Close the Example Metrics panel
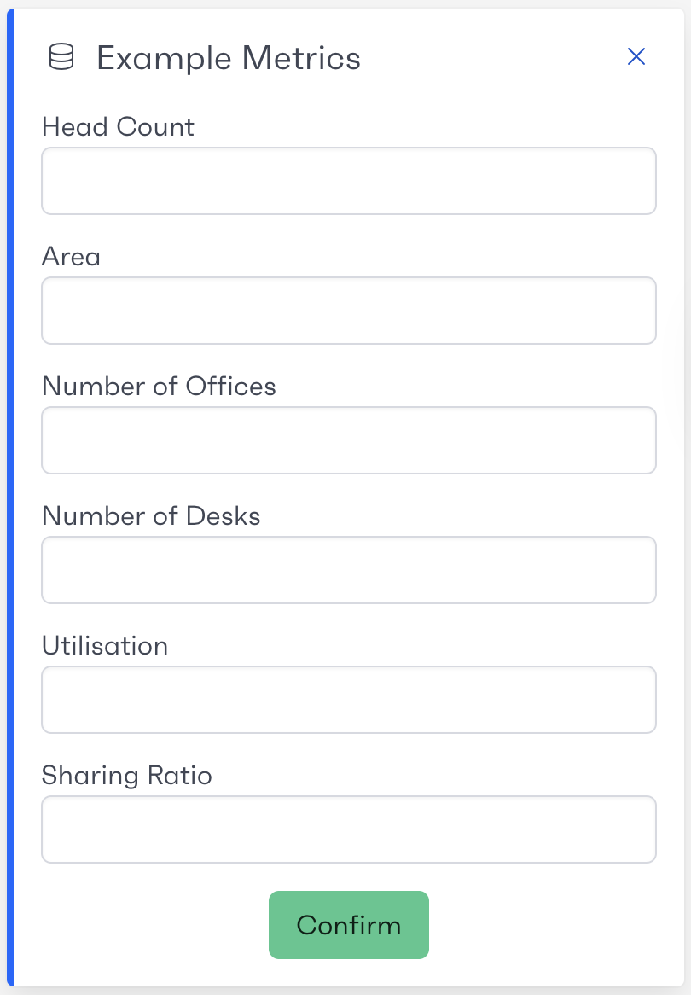 636,57
